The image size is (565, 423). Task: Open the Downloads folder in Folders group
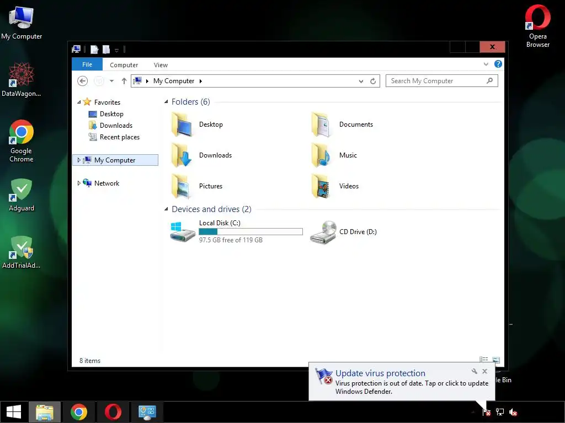201,155
